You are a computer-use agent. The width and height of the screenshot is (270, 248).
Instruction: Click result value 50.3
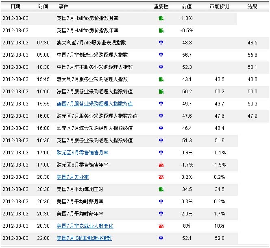pyautogui.click(x=253, y=104)
